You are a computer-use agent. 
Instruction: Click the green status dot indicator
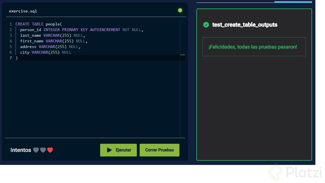coord(180,10)
